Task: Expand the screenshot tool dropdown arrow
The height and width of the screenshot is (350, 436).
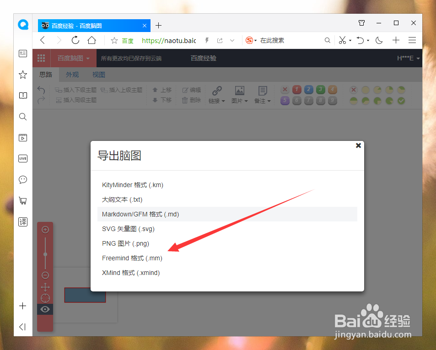Action: 350,41
